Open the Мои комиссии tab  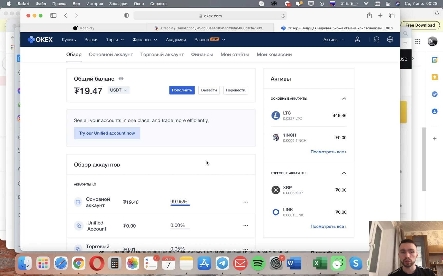pyautogui.click(x=274, y=54)
